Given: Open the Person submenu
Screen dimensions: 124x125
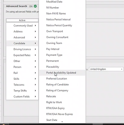Looking at the screenshot, I should pos(23,67).
